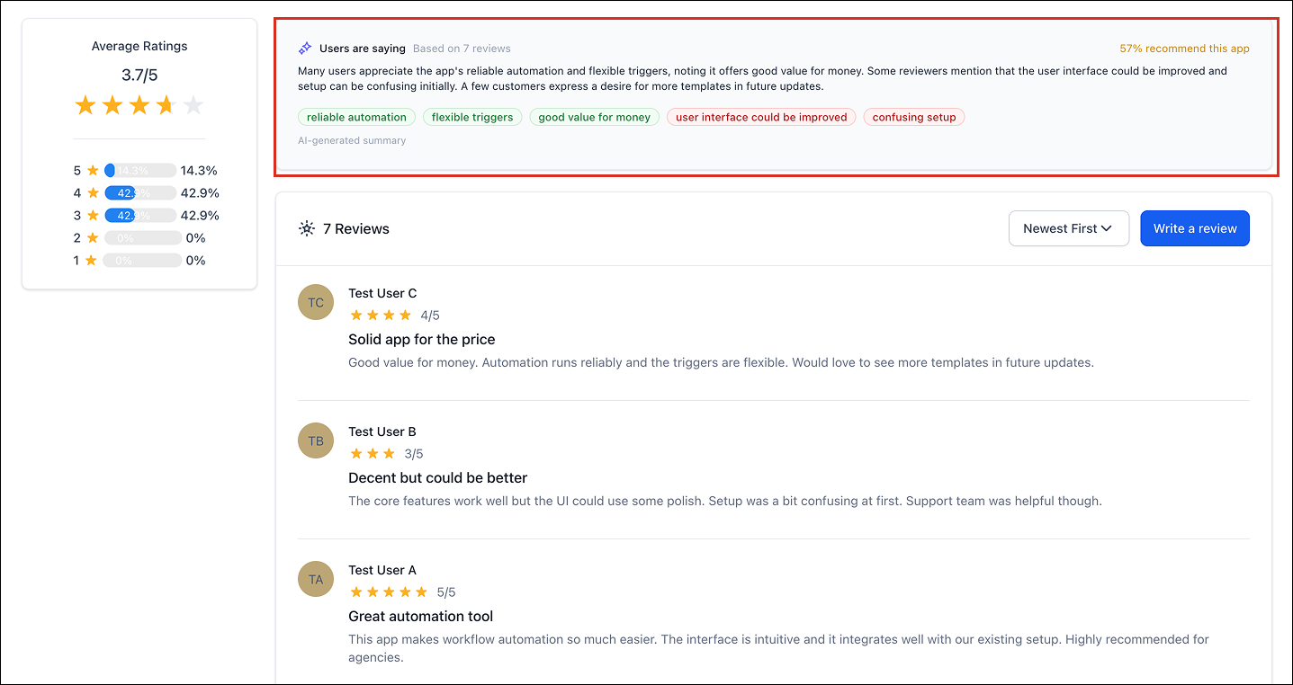Click the 42.9% value beside the 3-star bar

pos(200,215)
